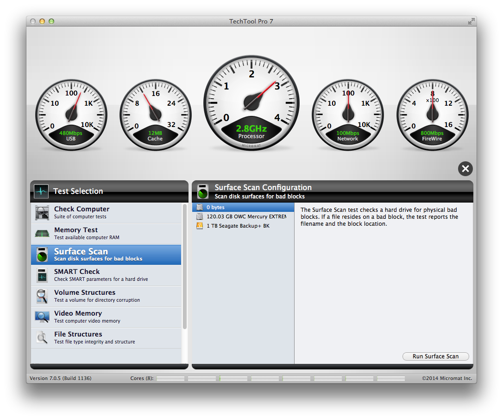
Task: Click the orange Seagate Backup+ drive icon
Action: coord(200,226)
